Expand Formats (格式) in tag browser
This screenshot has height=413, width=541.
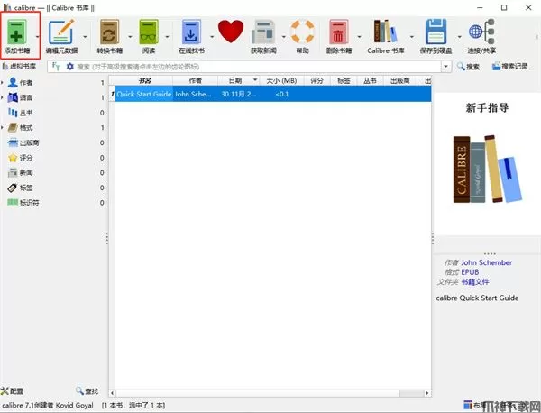click(x=2, y=128)
